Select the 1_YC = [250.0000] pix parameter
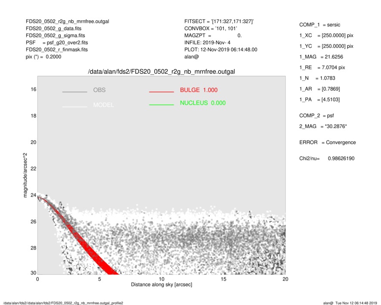 pyautogui.click(x=326, y=46)
